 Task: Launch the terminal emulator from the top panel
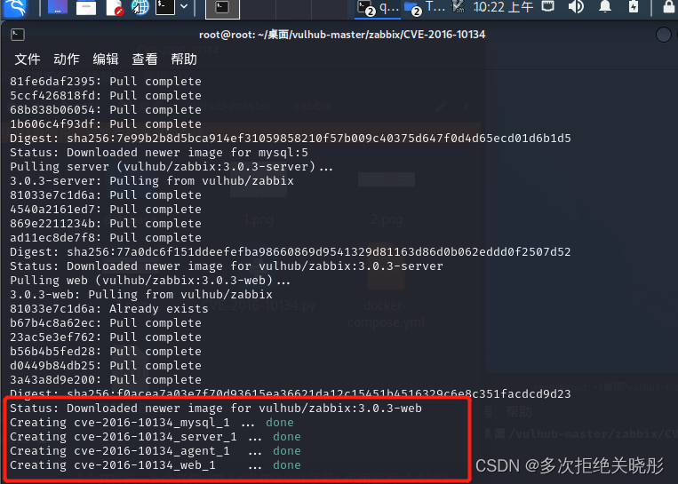[165, 7]
